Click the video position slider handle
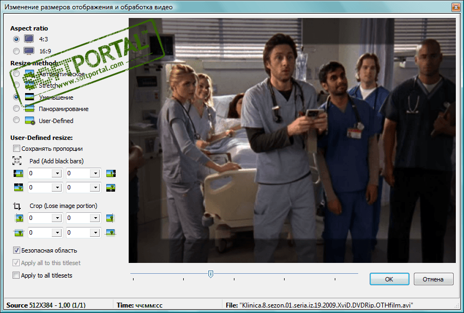 (x=210, y=274)
